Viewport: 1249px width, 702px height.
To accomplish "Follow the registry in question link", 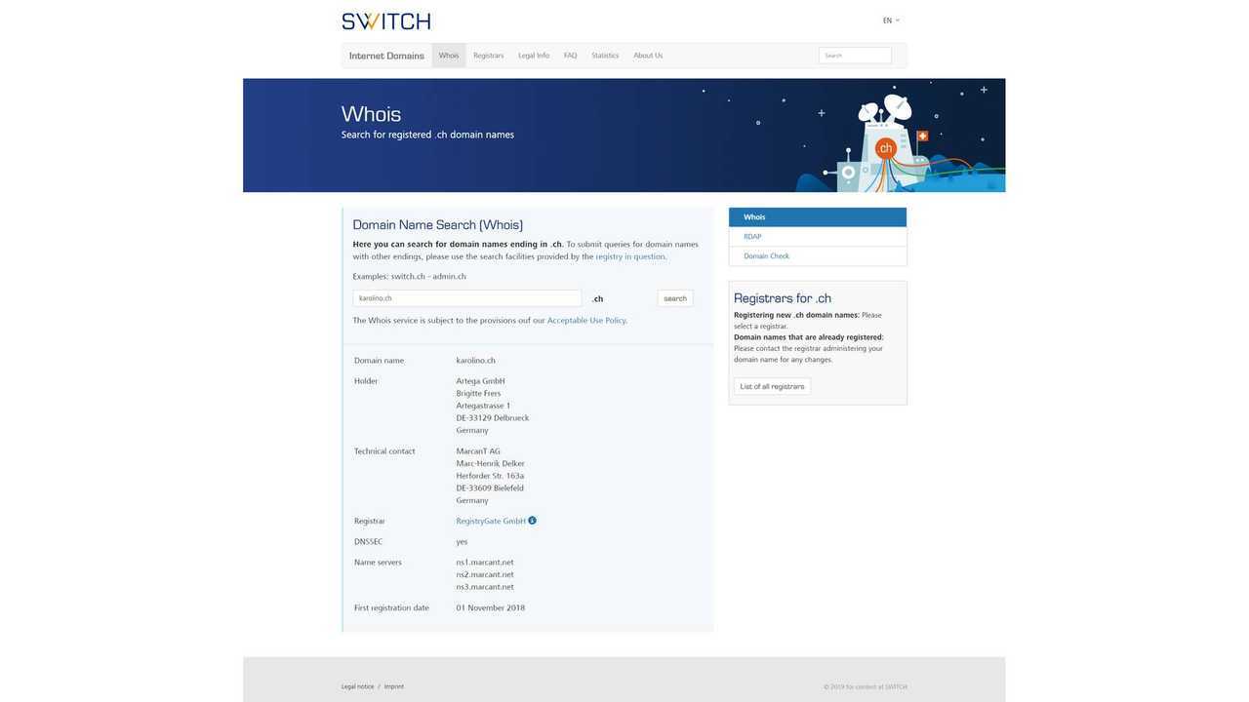I will coord(630,256).
